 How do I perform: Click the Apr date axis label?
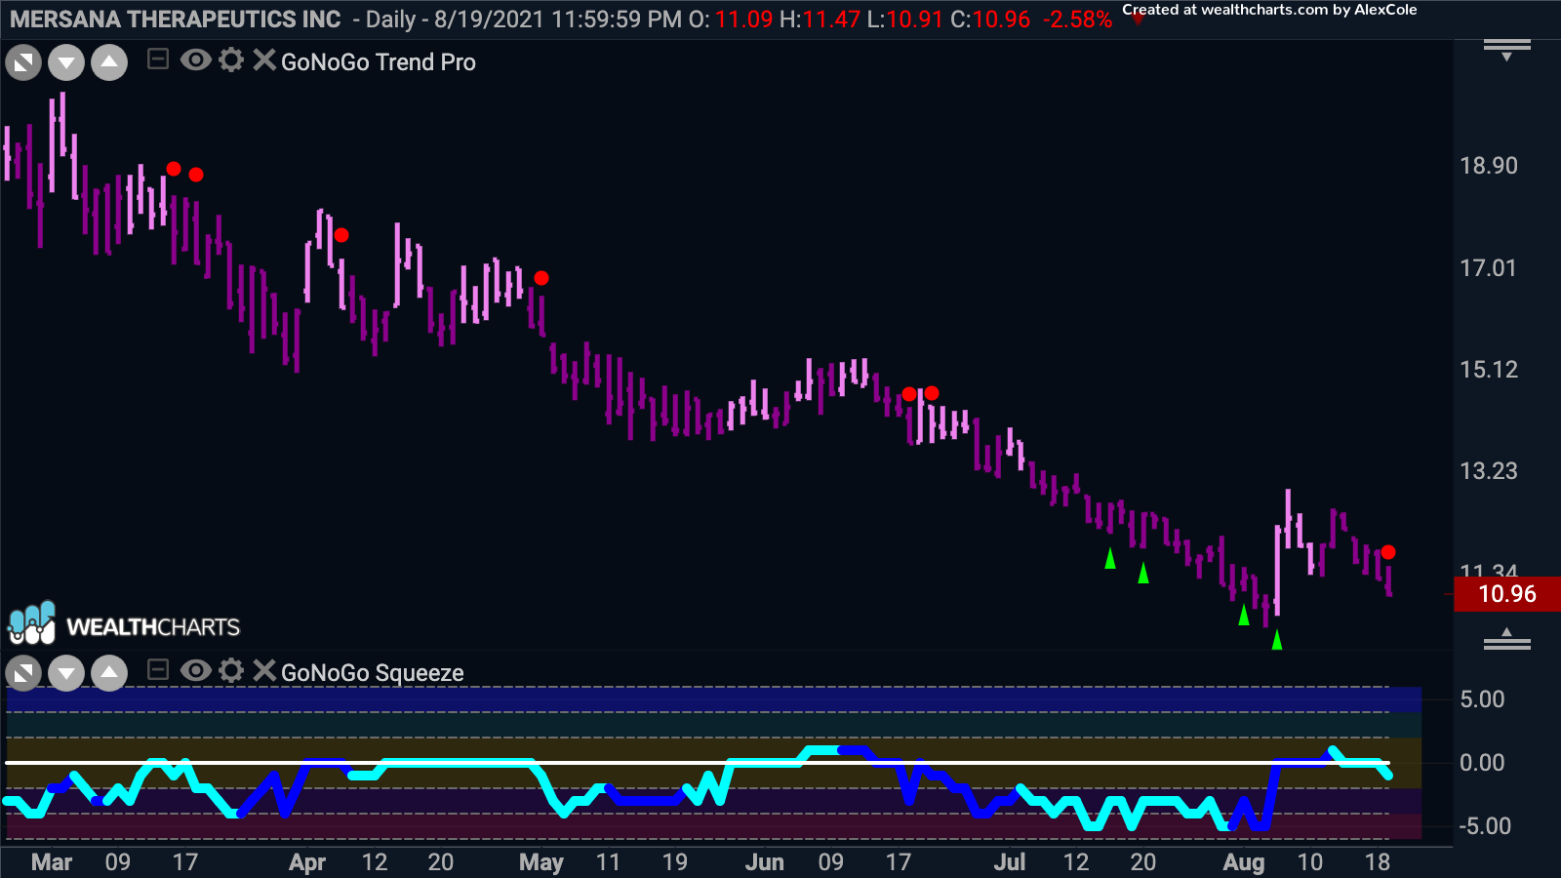point(307,862)
